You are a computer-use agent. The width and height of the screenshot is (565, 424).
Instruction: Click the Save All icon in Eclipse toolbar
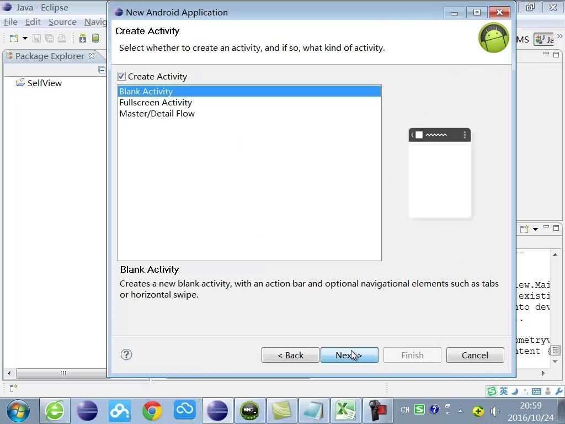click(49, 38)
